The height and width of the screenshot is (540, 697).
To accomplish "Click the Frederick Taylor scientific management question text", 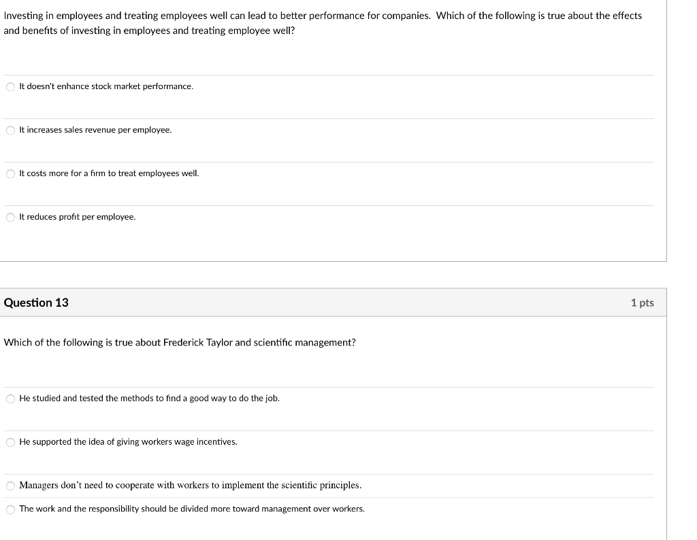I will pyautogui.click(x=180, y=343).
